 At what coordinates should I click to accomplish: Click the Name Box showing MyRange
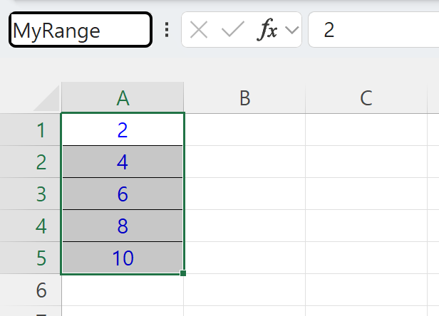tap(81, 30)
